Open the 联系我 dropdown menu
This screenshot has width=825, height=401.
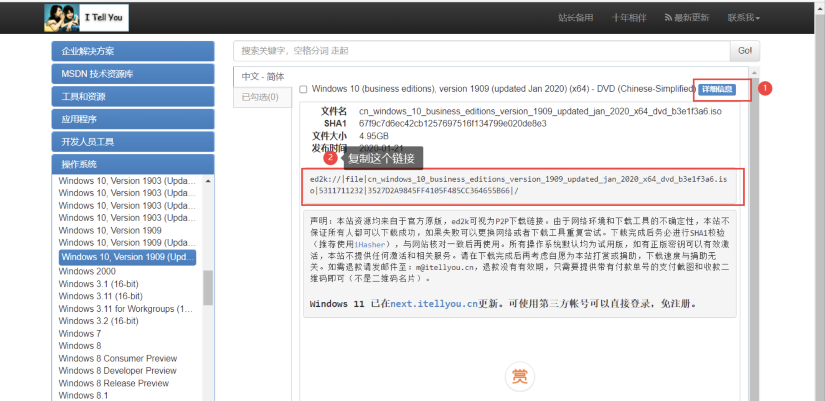click(x=743, y=18)
